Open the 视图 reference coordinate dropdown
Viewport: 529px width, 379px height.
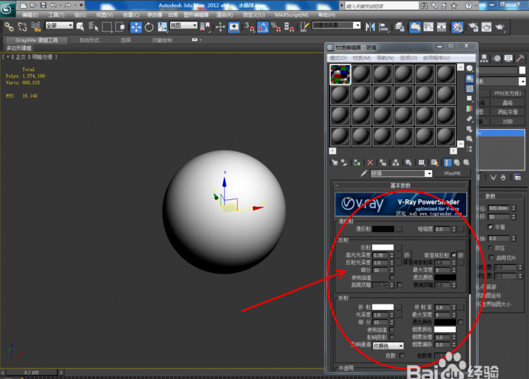click(183, 25)
